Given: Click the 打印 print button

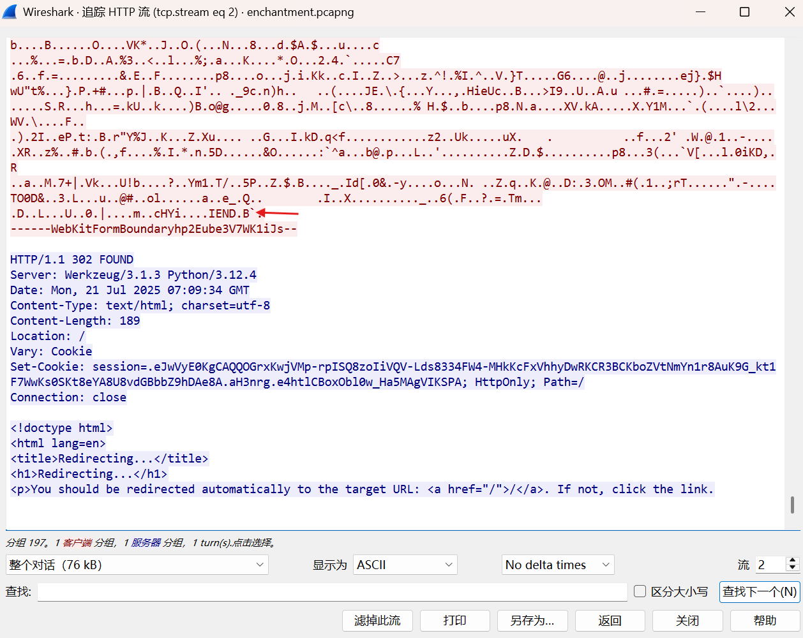Looking at the screenshot, I should pos(455,620).
